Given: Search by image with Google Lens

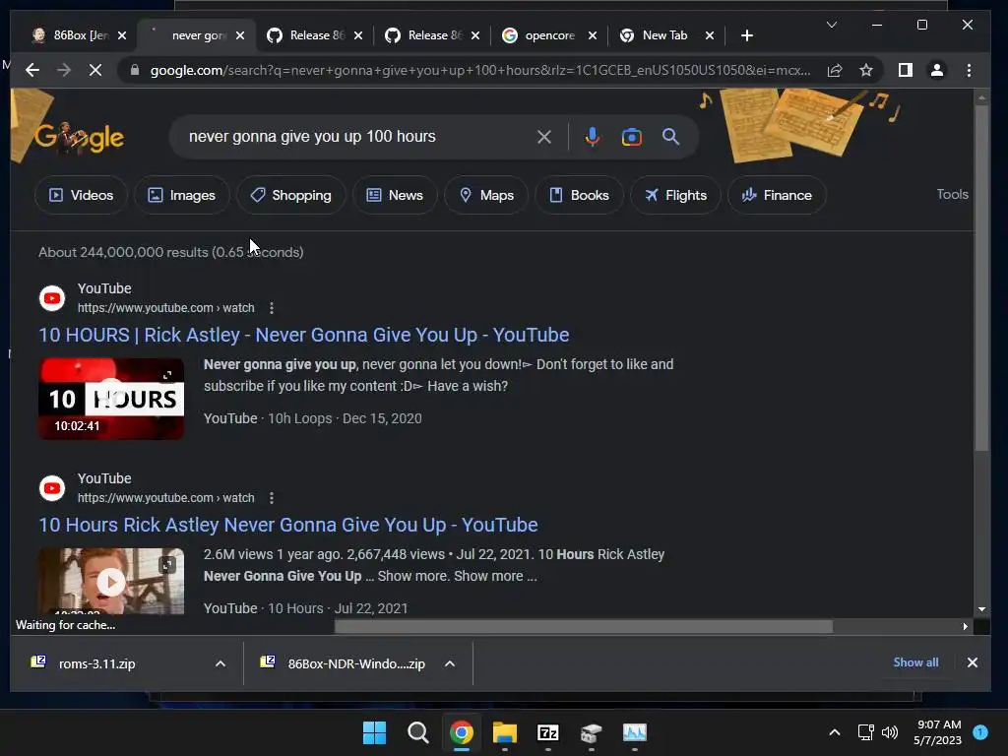Looking at the screenshot, I should coord(631,136).
